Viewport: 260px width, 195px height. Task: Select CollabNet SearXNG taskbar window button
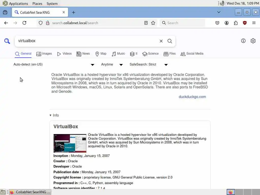(x=30, y=192)
